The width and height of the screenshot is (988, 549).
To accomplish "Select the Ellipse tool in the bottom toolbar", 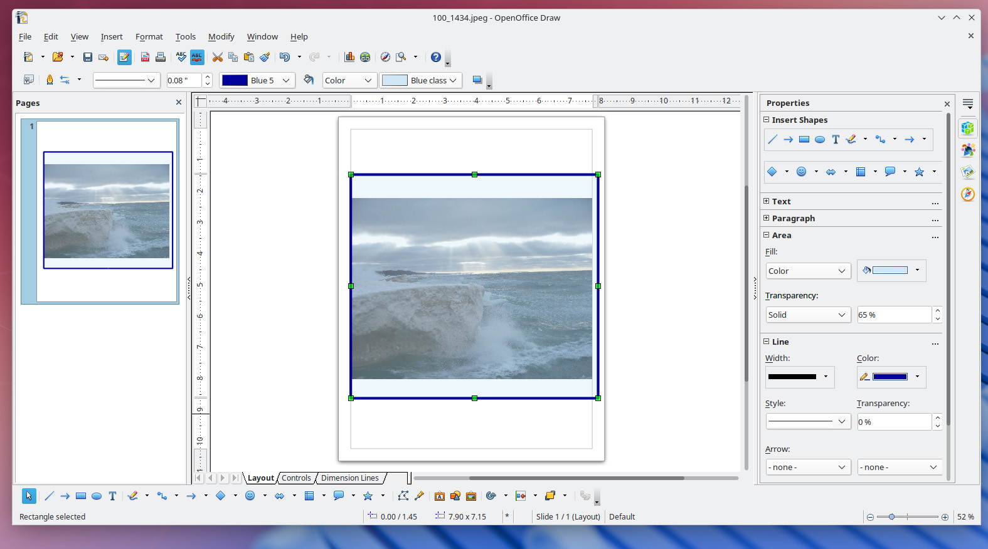I will [97, 496].
